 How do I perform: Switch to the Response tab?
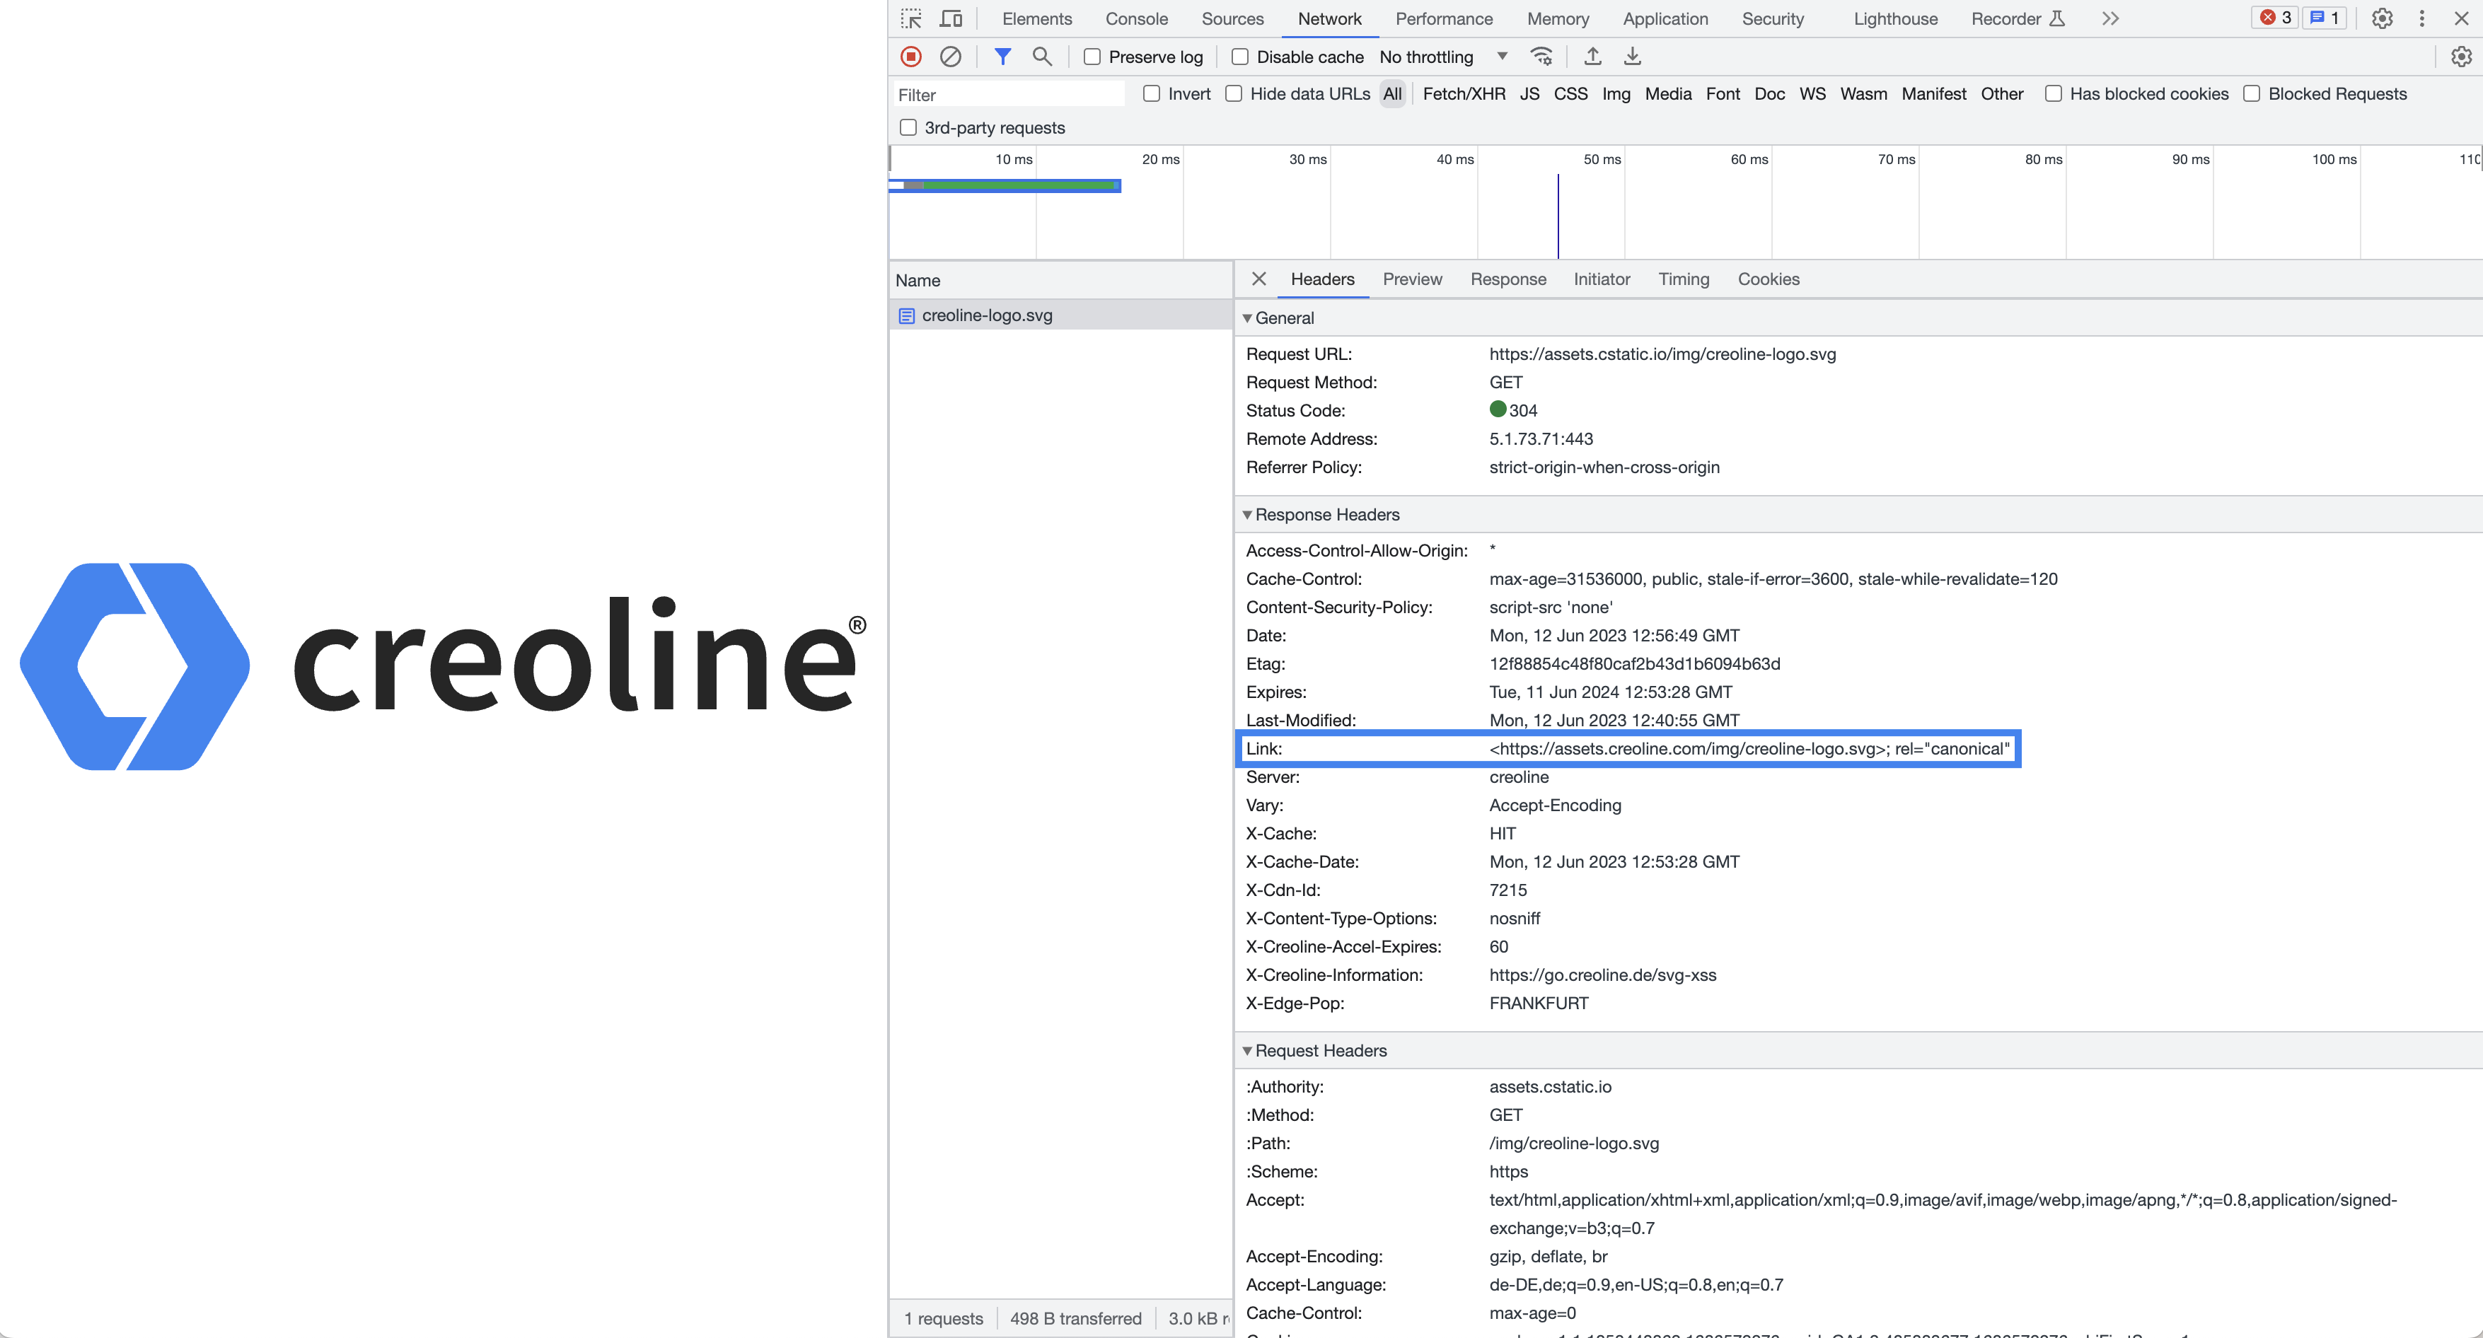coord(1507,279)
